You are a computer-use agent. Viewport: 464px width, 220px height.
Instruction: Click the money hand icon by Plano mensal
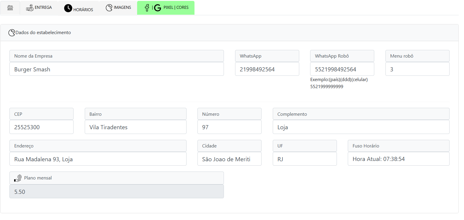18,178
